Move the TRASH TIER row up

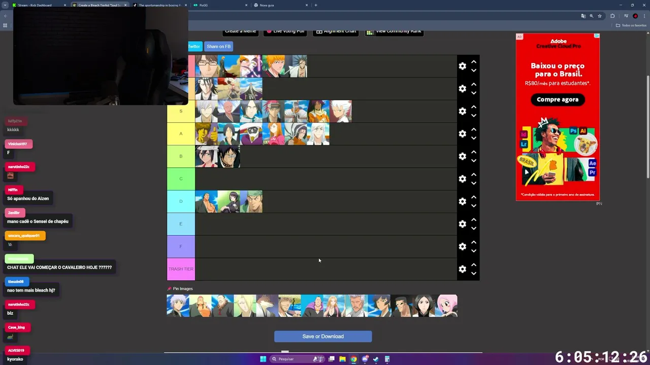(473, 265)
